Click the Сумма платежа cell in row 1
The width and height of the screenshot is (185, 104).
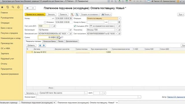[x=83, y=52]
